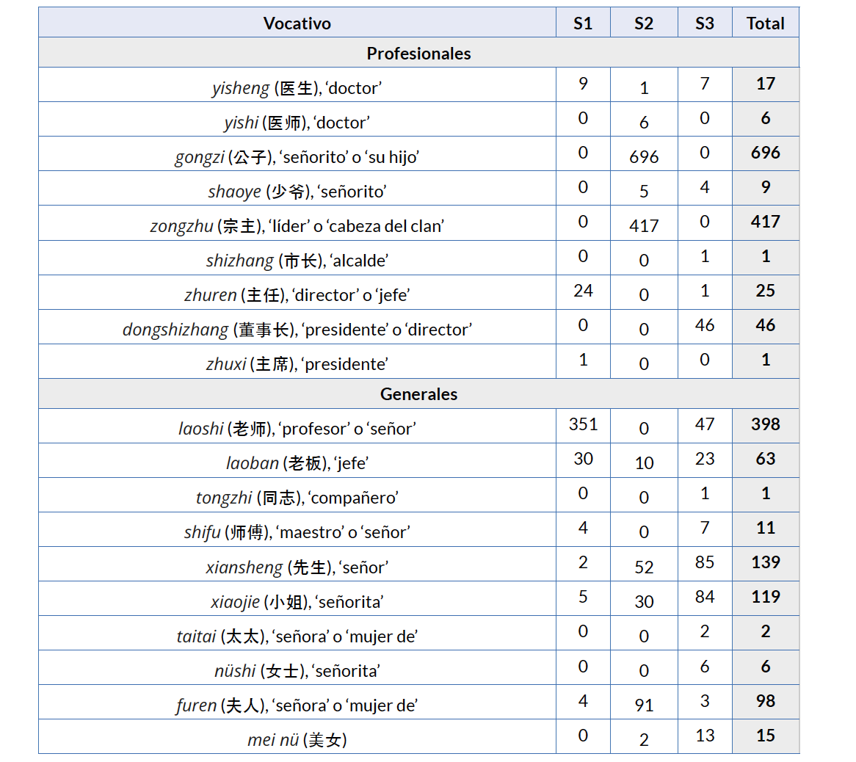Screen dimensions: 856x762
Task: Click the zhuren row's S1 value 24
Action: 583,291
